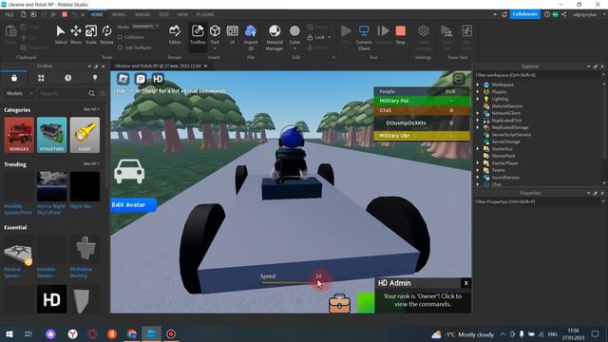Click See All next to Trending

[91, 163]
